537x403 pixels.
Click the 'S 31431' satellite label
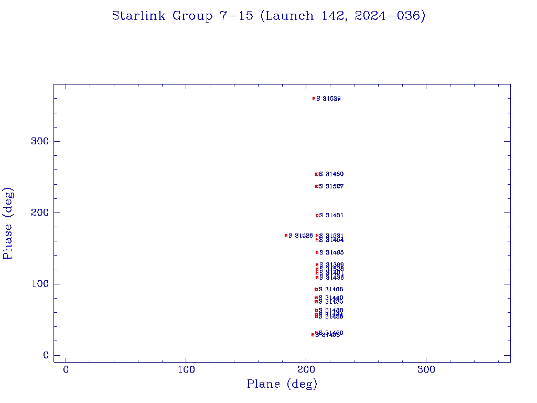pos(331,215)
